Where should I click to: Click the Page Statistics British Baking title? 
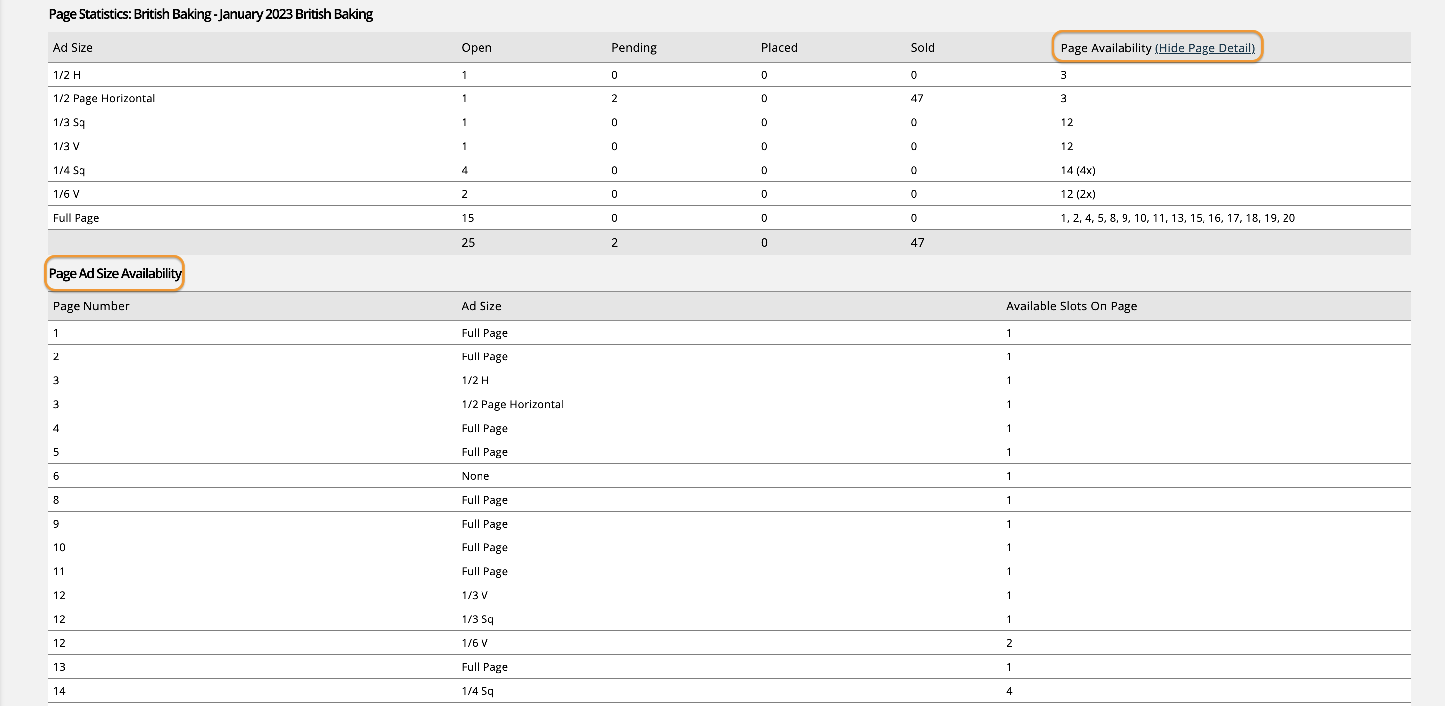(x=210, y=14)
